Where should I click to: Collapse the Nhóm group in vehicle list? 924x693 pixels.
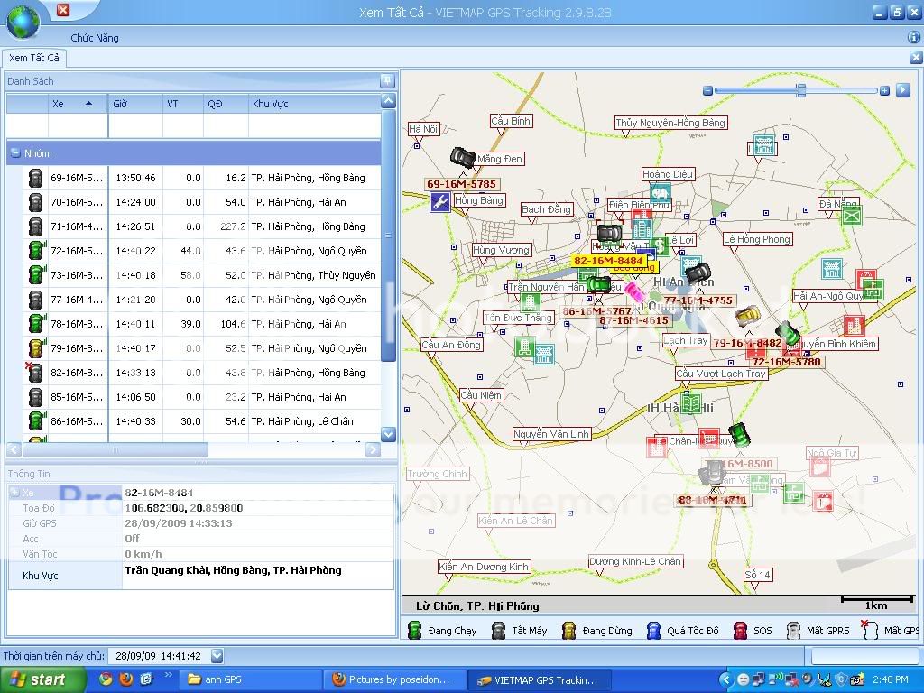click(x=15, y=153)
